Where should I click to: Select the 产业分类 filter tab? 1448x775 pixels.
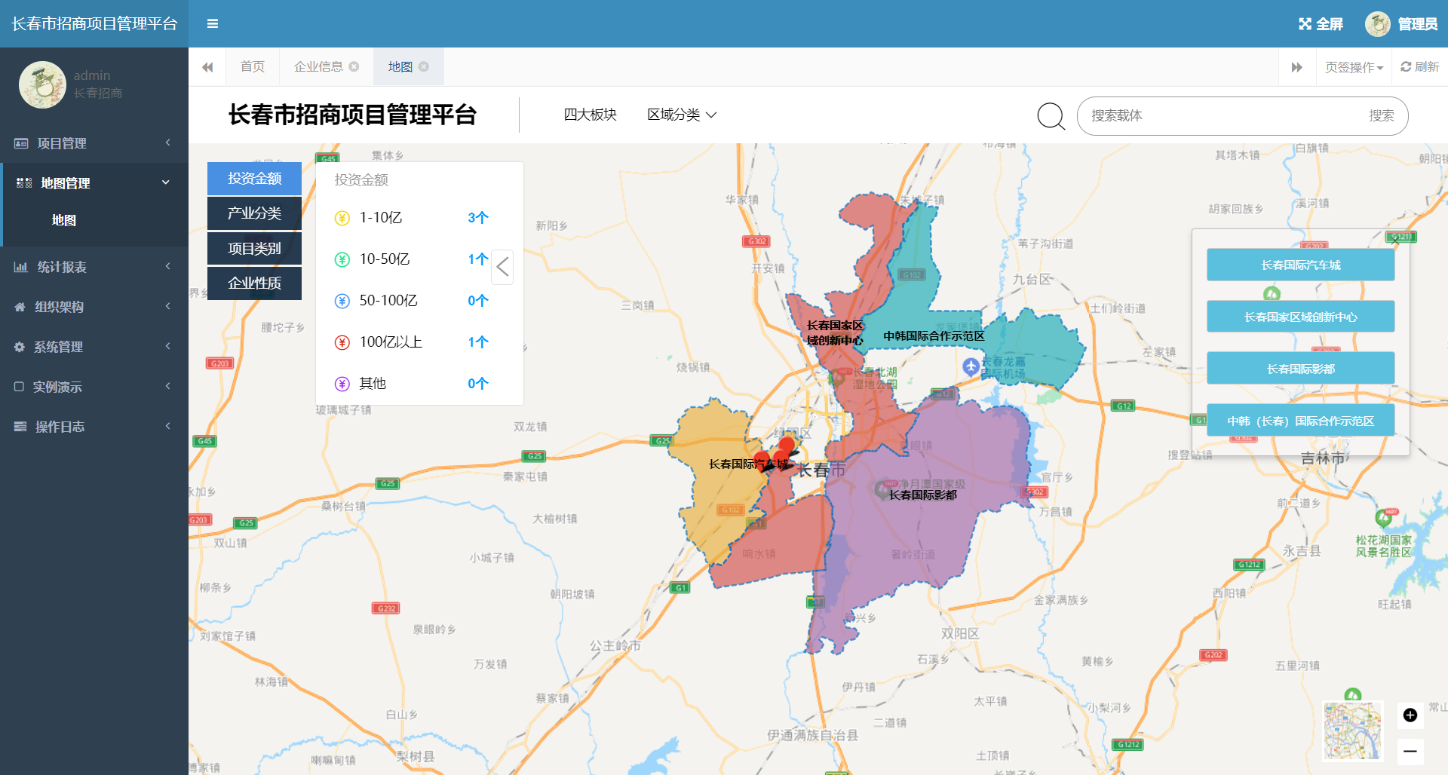pyautogui.click(x=254, y=213)
